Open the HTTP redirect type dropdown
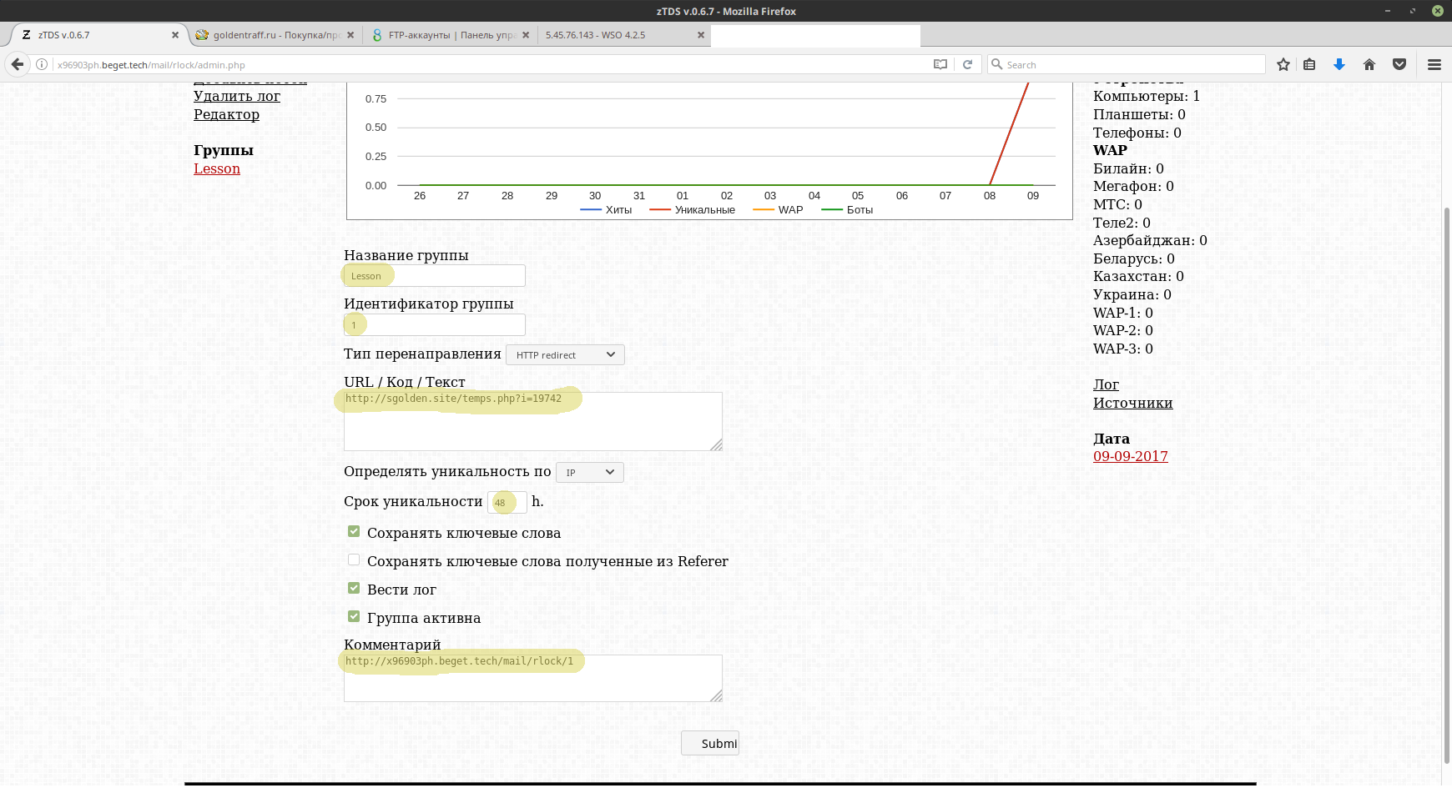The height and width of the screenshot is (808, 1452). tap(565, 354)
